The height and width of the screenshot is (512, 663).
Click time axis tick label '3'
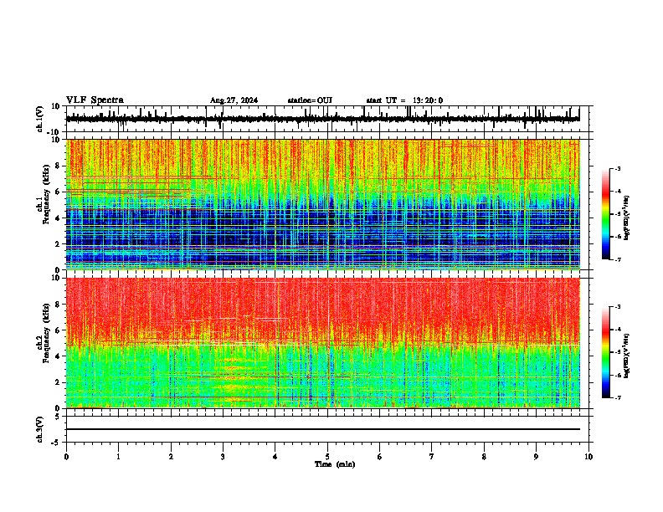223,457
